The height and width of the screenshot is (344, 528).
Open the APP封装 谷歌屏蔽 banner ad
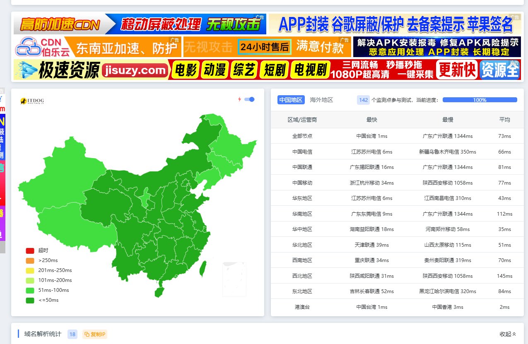pyautogui.click(x=395, y=24)
